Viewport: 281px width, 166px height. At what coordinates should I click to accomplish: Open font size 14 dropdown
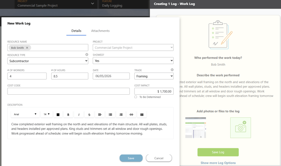pyautogui.click(x=47, y=114)
